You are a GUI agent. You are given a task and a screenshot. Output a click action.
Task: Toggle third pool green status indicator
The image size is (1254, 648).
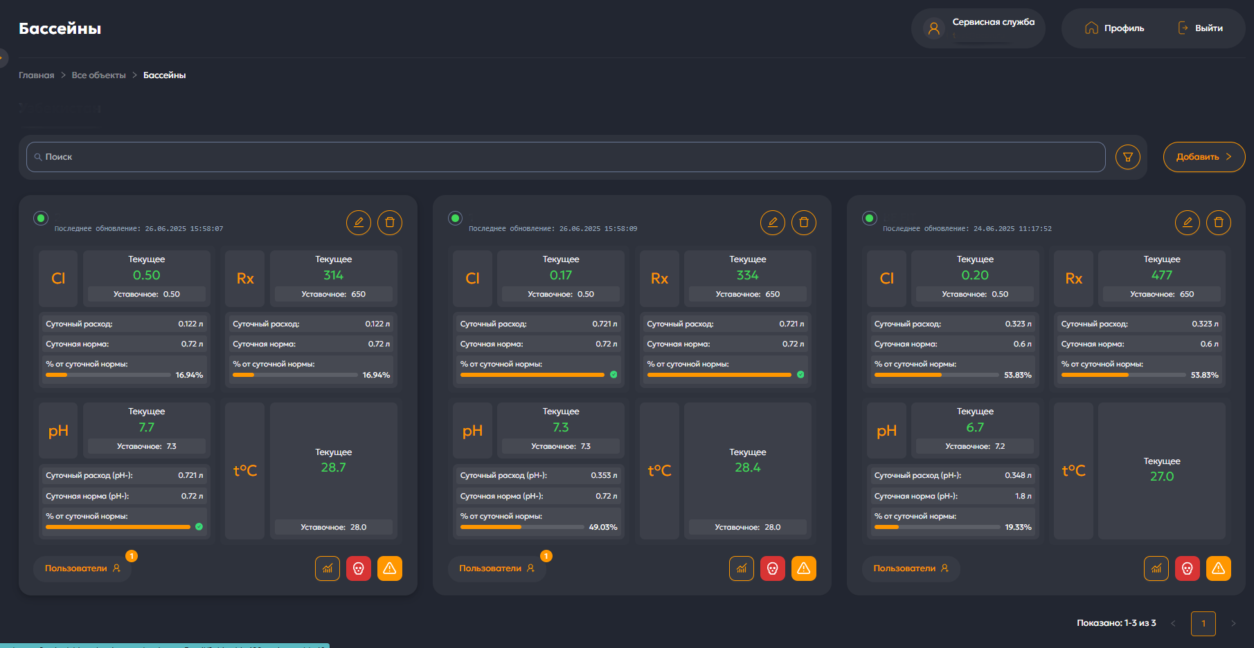869,219
